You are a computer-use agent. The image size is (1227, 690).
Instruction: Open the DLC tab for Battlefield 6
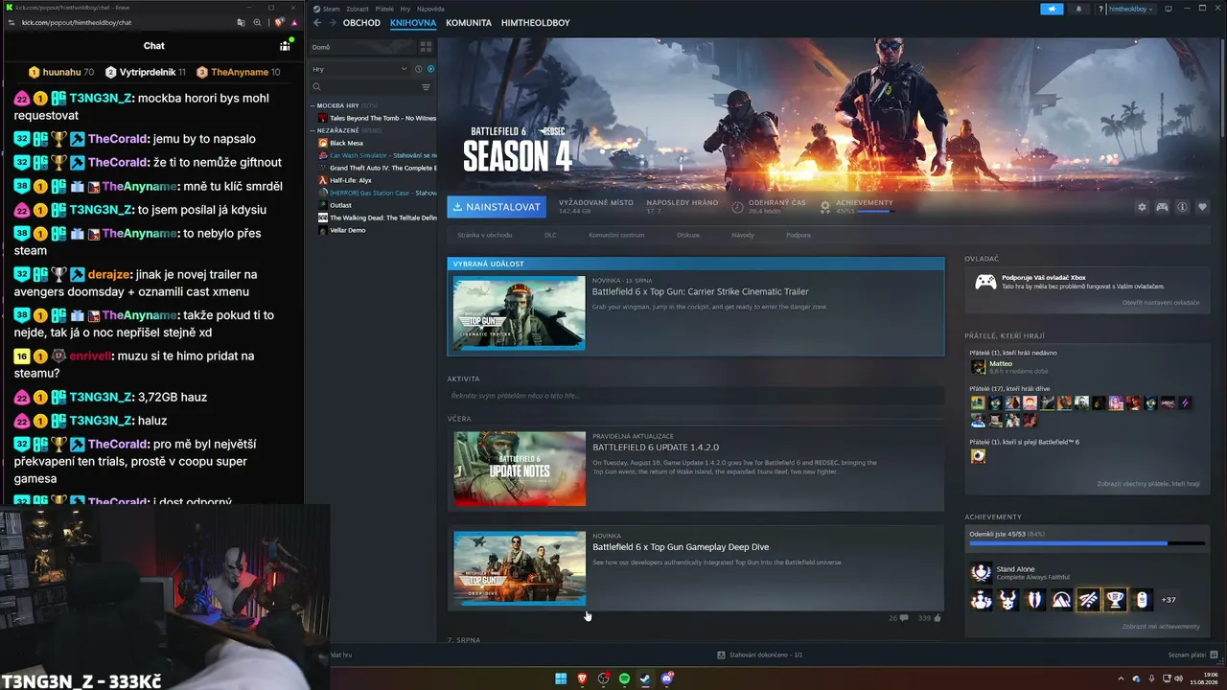pyautogui.click(x=550, y=235)
